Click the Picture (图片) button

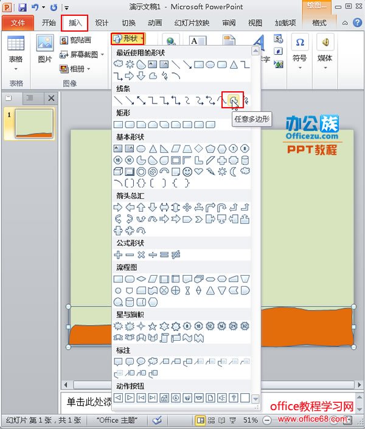click(45, 49)
